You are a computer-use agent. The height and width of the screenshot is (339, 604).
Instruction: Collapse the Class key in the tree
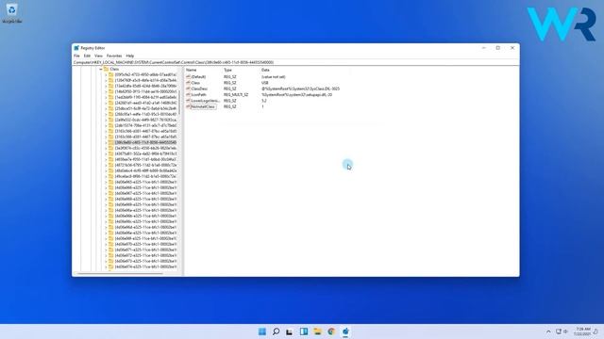[101, 69]
